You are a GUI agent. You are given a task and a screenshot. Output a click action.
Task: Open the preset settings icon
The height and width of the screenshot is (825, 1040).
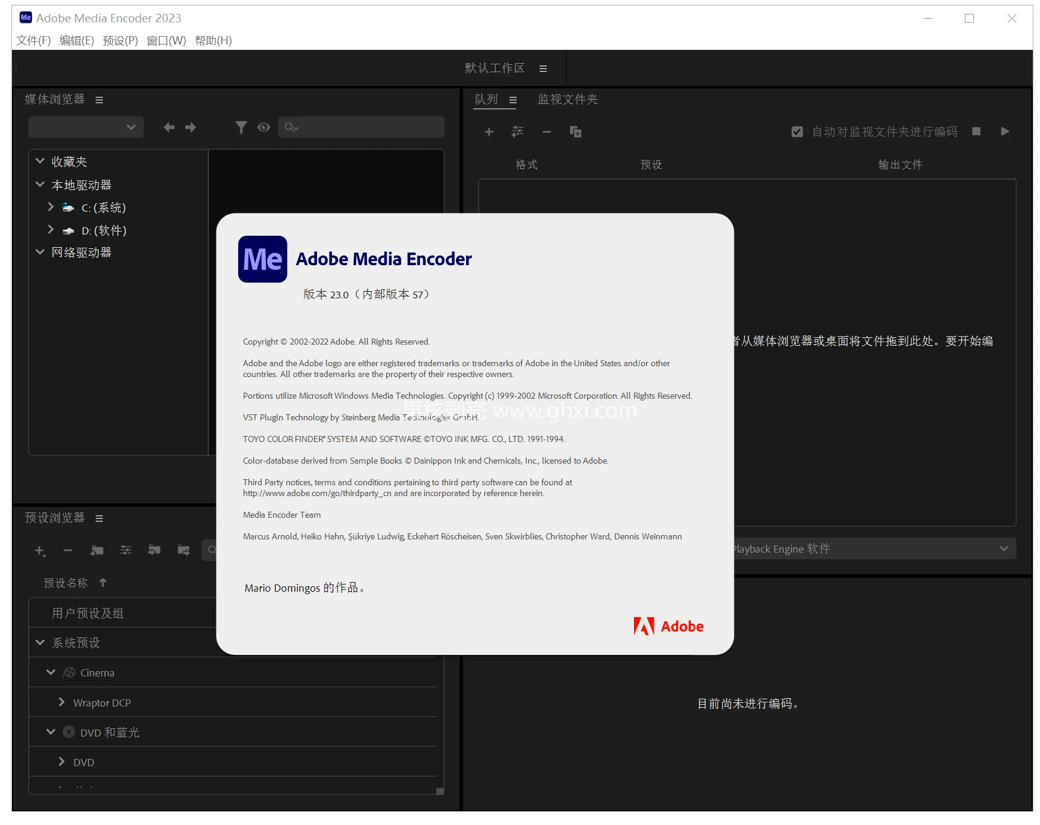[126, 550]
